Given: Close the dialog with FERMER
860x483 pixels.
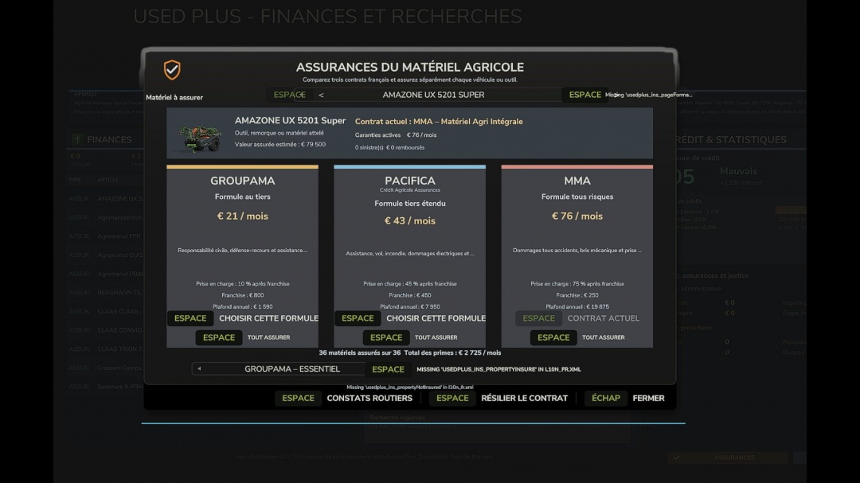Looking at the screenshot, I should [624, 398].
